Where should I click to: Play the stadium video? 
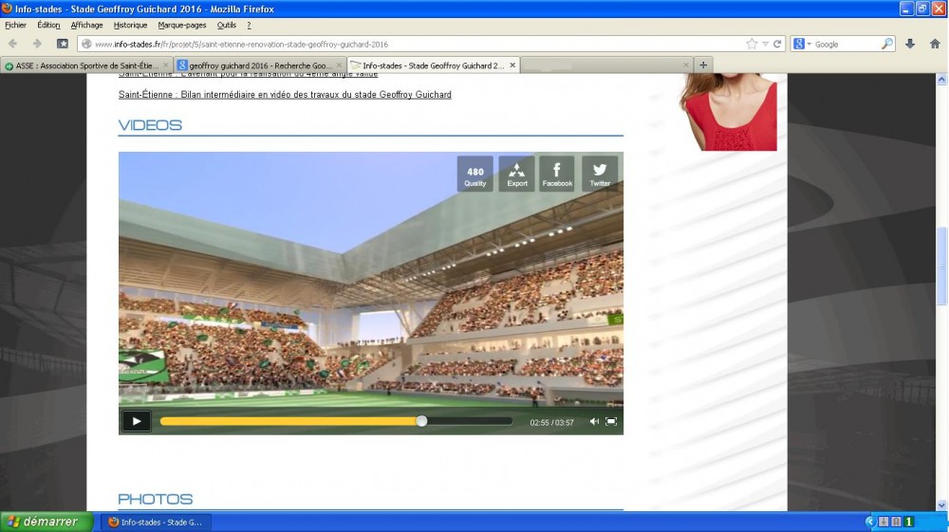(x=136, y=421)
